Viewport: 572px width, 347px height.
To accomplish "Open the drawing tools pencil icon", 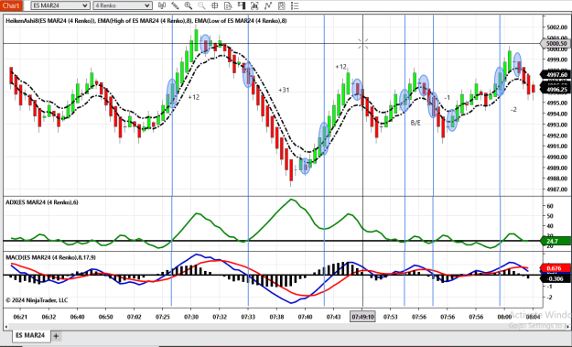I will (175, 5).
